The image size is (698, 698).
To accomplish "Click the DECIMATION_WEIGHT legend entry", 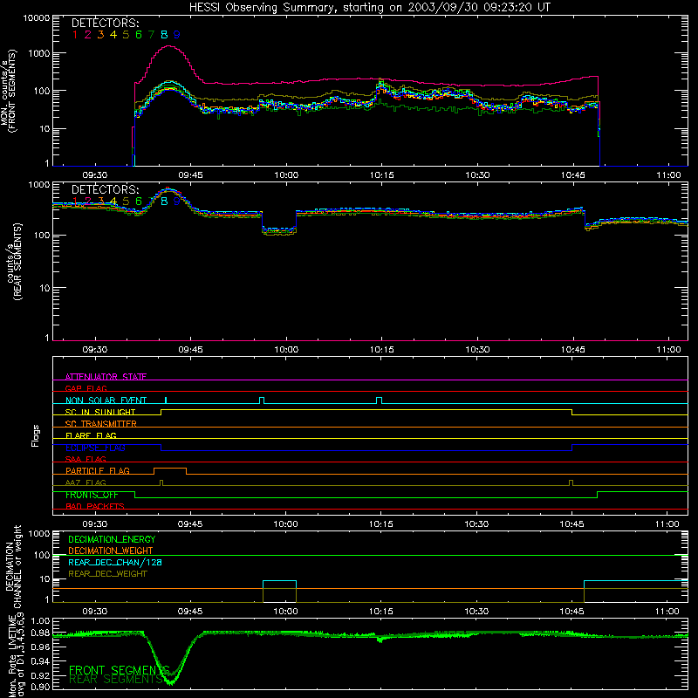I will click(111, 551).
